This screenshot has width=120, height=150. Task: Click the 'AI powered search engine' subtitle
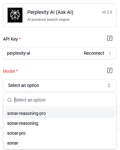48,19
